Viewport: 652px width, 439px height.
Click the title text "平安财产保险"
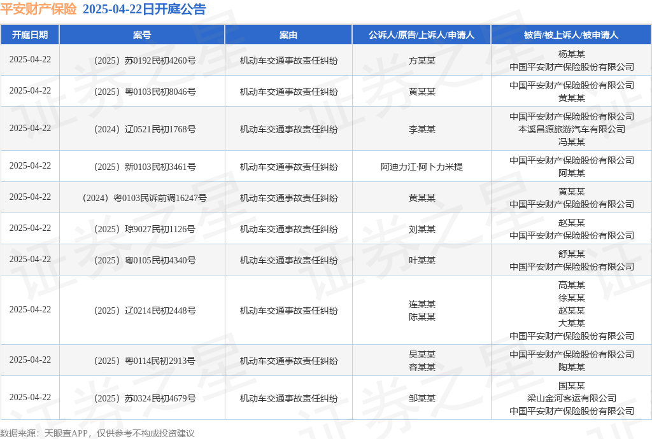coord(38,9)
